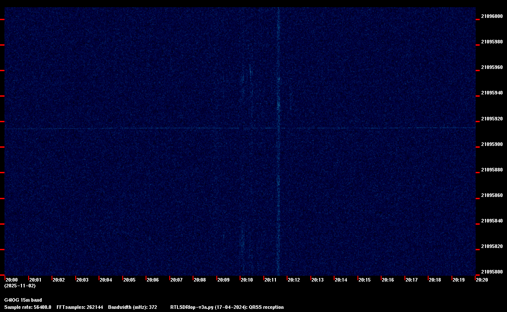The width and height of the screenshot is (507, 312).
Task: Click the 21095920 frequency label
Action: click(492, 119)
